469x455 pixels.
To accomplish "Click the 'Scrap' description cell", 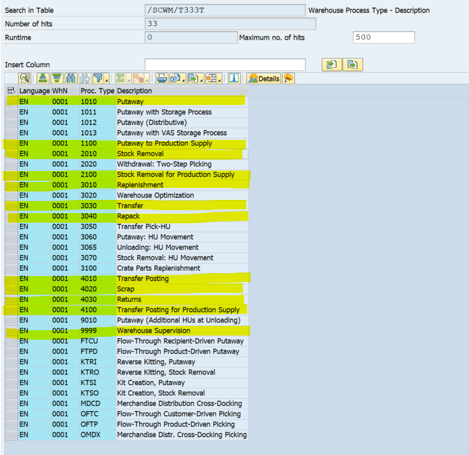I will pyautogui.click(x=182, y=289).
